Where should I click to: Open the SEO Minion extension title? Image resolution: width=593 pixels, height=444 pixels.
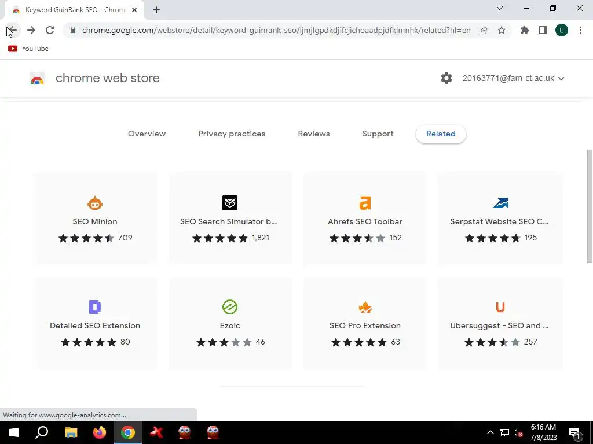pos(95,221)
